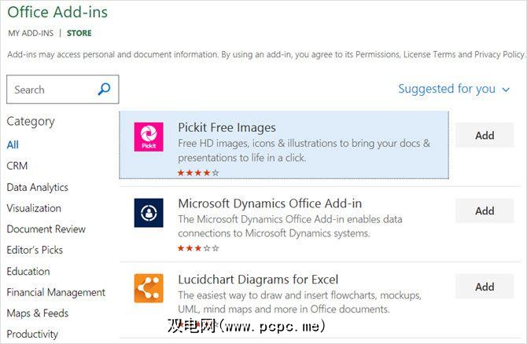Click the orange Lucidchart icon
This screenshot has height=344, width=527.
click(149, 288)
